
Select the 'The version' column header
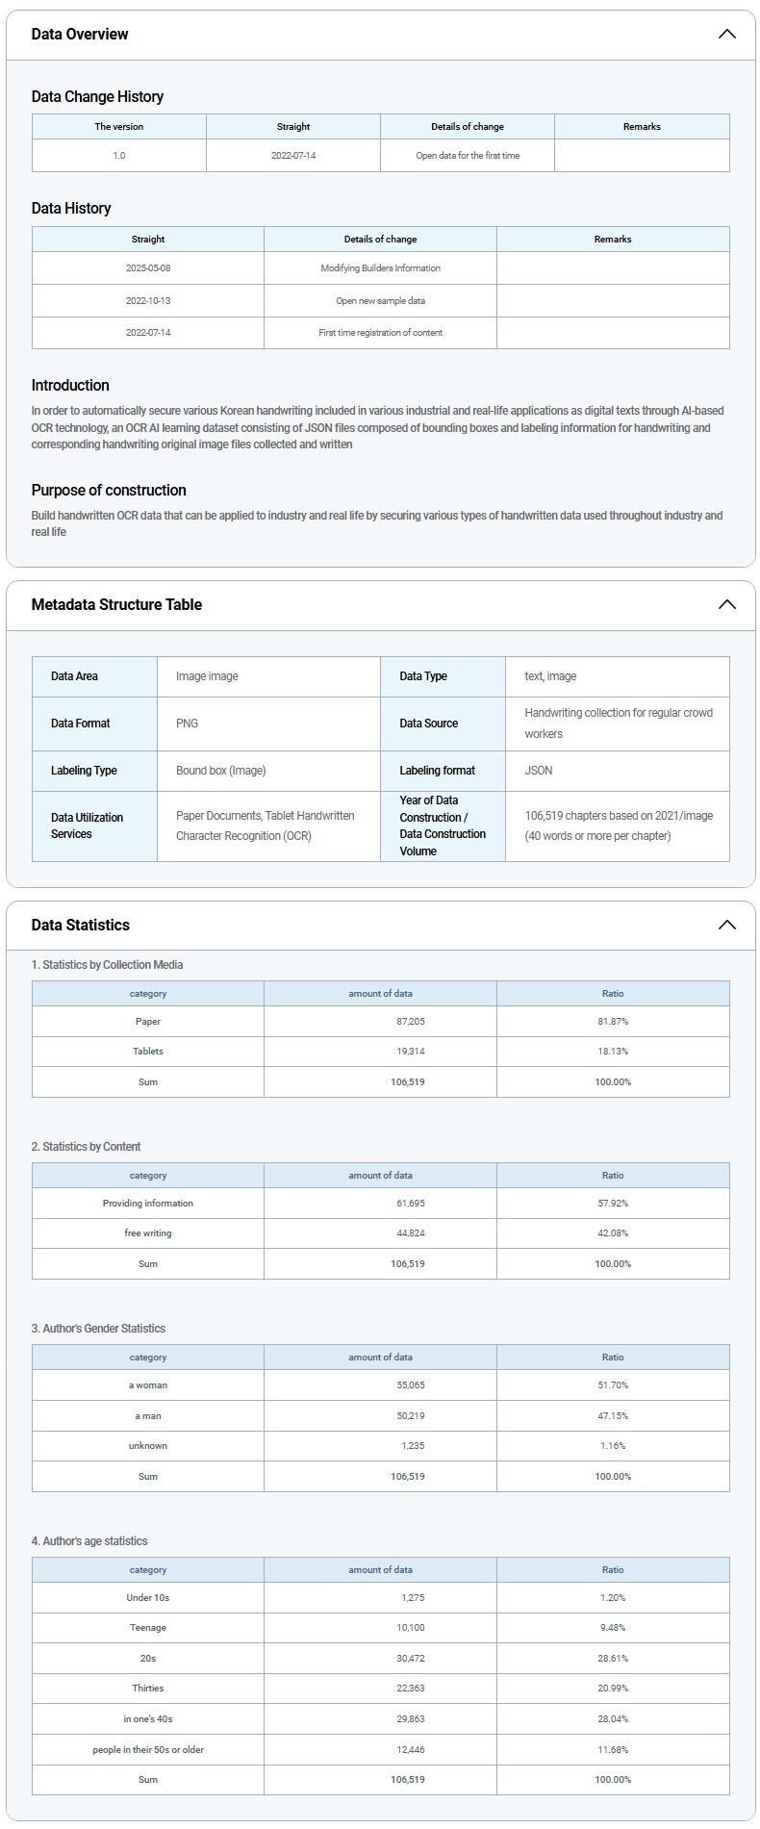(119, 127)
